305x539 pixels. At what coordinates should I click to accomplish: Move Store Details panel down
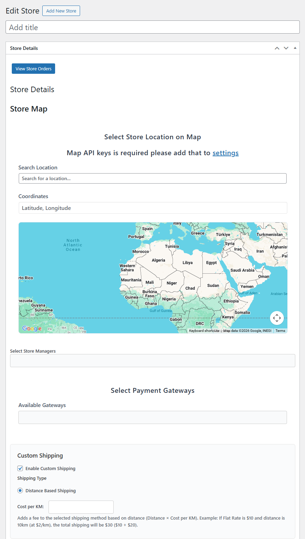click(x=286, y=48)
